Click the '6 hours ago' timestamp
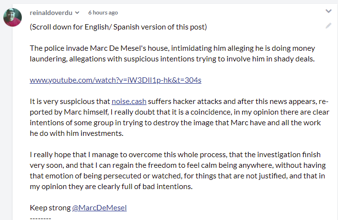Viewport: 338px width, 220px height. pyautogui.click(x=103, y=13)
